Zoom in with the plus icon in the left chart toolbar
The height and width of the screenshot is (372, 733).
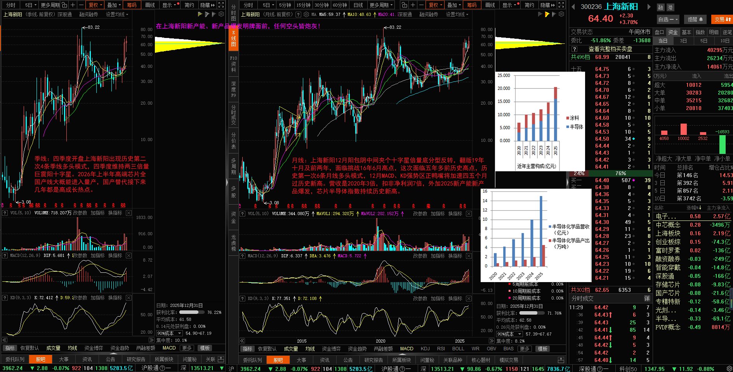[x=73, y=5]
